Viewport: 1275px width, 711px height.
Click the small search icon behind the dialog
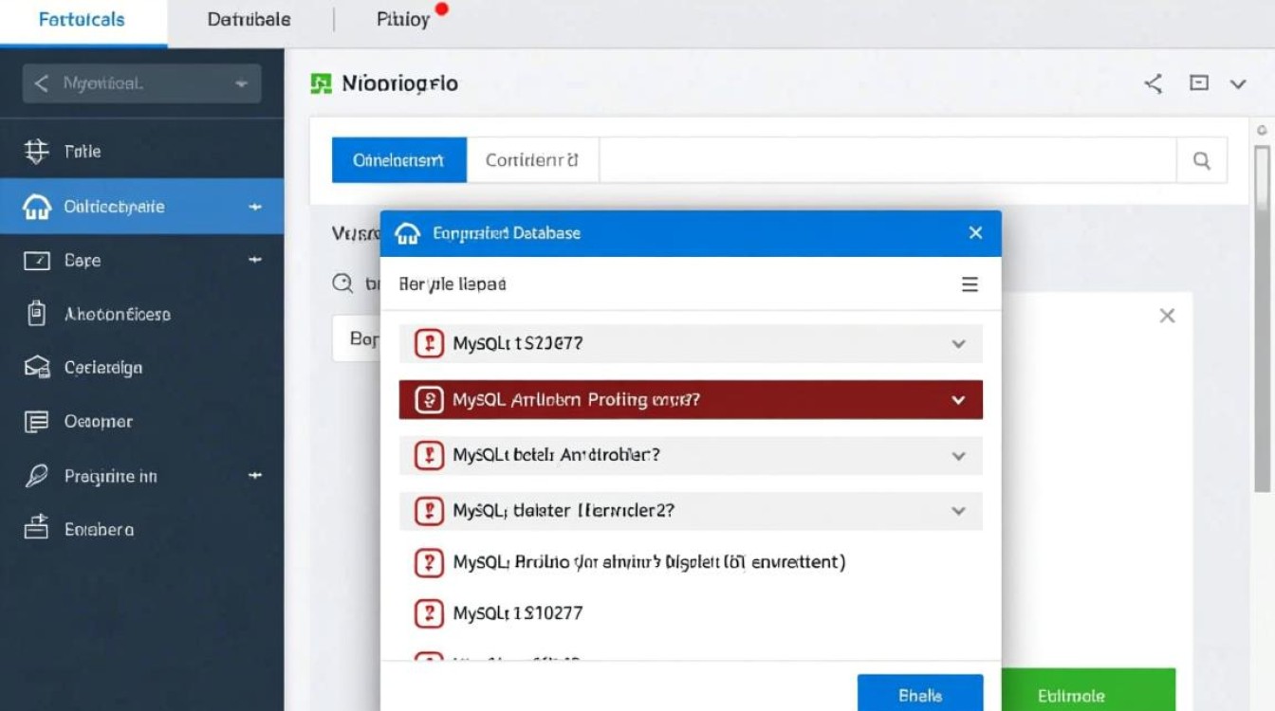coord(342,283)
